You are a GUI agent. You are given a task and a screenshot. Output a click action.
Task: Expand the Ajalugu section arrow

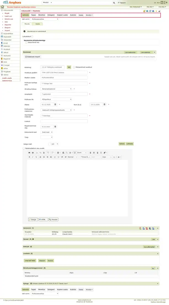click(158, 284)
